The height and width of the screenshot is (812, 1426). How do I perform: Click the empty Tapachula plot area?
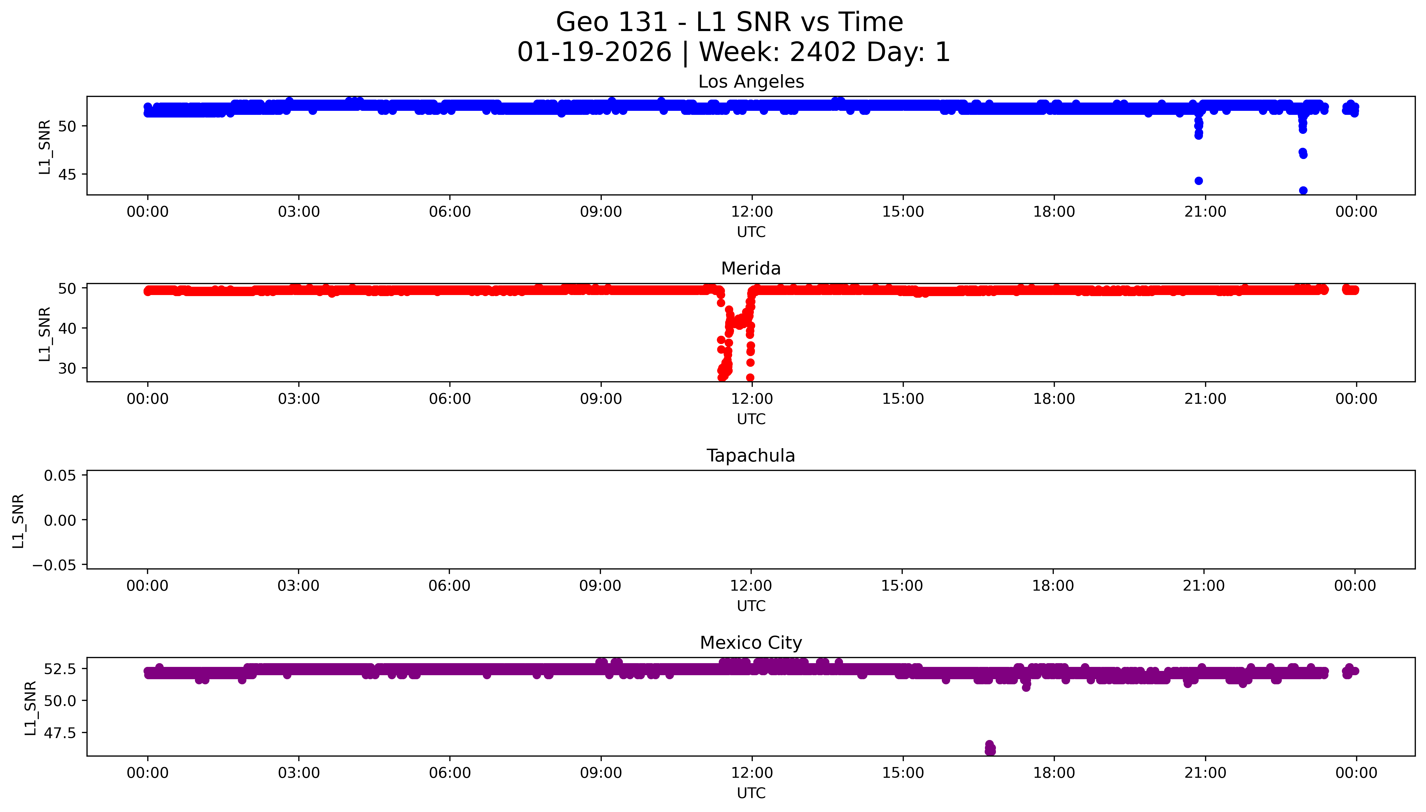(x=751, y=519)
